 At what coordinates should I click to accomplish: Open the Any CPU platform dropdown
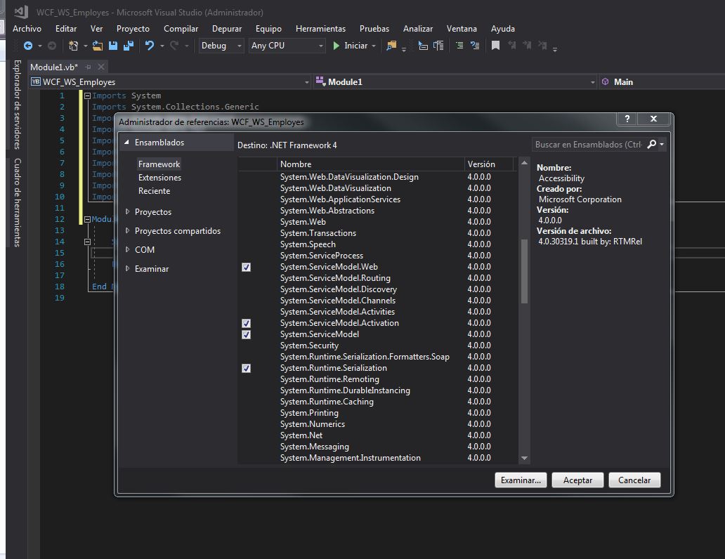tap(287, 46)
